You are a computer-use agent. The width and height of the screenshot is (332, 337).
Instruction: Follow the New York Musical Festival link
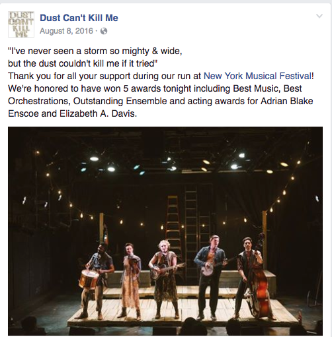(257, 76)
